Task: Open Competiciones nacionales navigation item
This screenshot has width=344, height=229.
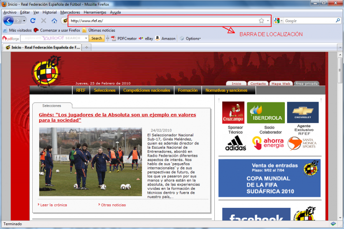Action: [146, 90]
